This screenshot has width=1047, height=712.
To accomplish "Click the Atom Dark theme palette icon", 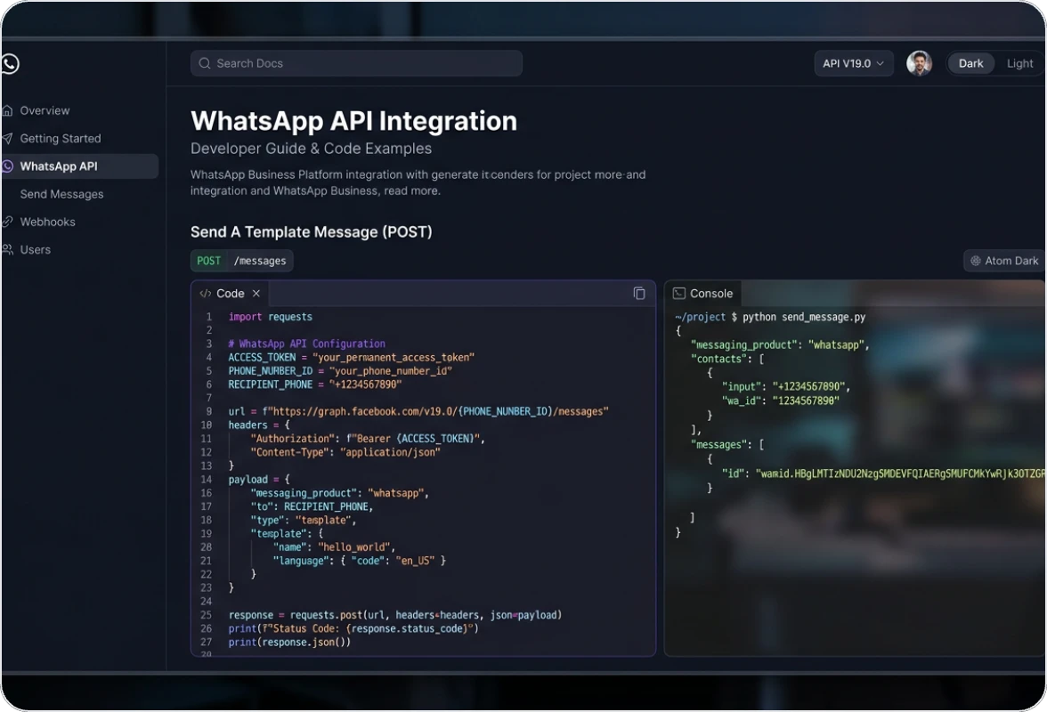I will click(x=976, y=261).
